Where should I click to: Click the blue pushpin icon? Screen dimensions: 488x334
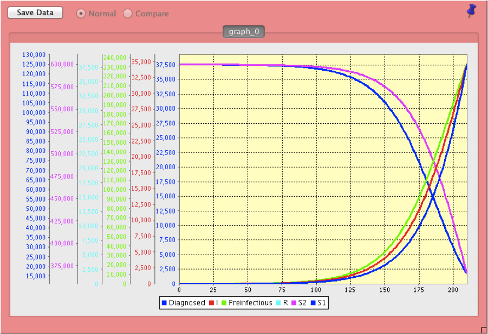tap(471, 11)
